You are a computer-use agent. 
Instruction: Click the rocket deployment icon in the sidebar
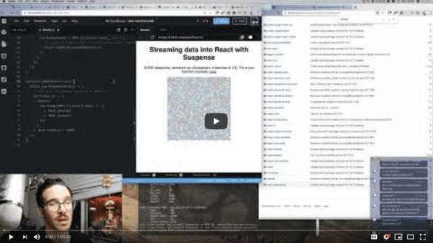pyautogui.click(x=4, y=80)
